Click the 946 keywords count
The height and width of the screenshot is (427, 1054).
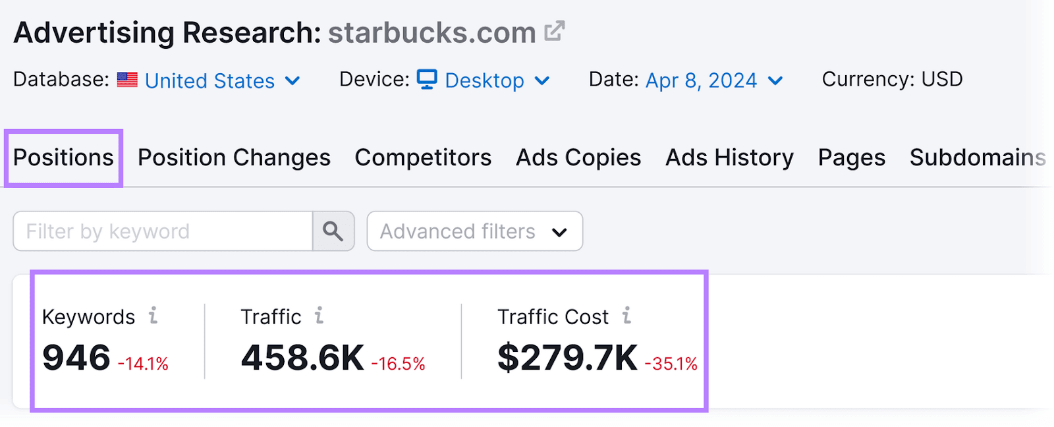(x=76, y=358)
